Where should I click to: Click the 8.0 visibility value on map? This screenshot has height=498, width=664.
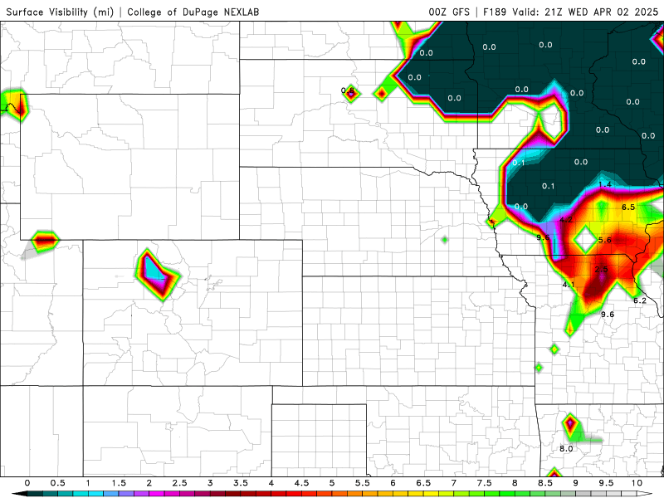[566, 449]
